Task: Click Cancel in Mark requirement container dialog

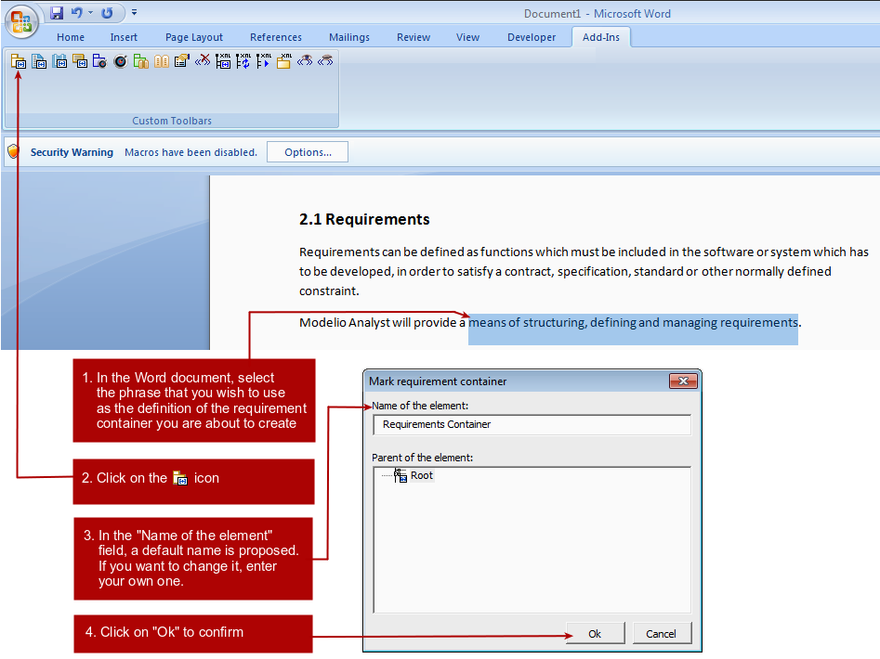Action: click(x=661, y=634)
